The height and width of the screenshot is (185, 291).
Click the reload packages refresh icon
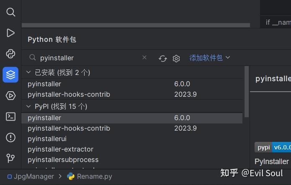[x=163, y=58]
